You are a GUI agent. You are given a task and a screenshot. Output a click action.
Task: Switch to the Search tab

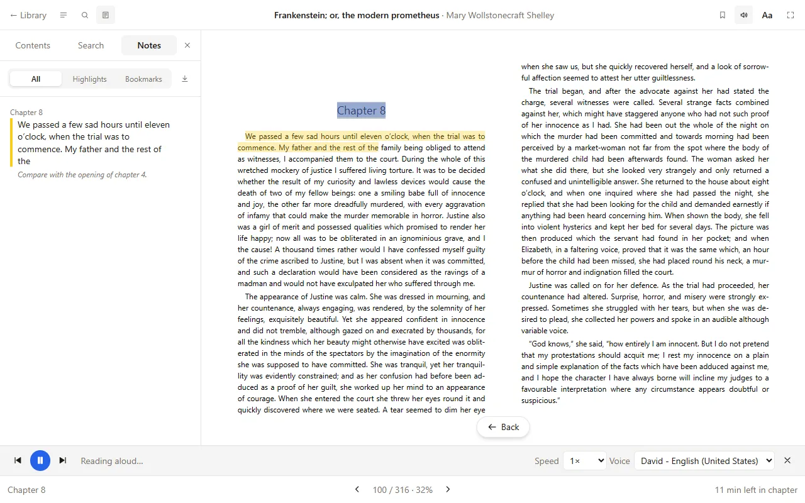click(x=91, y=45)
